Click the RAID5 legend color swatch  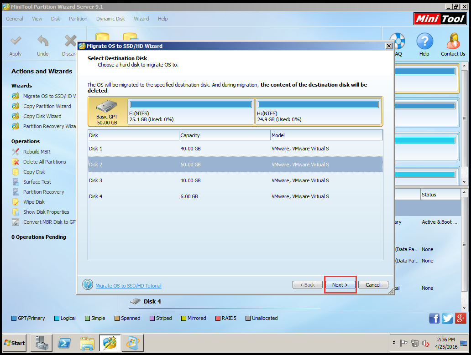[218, 319]
